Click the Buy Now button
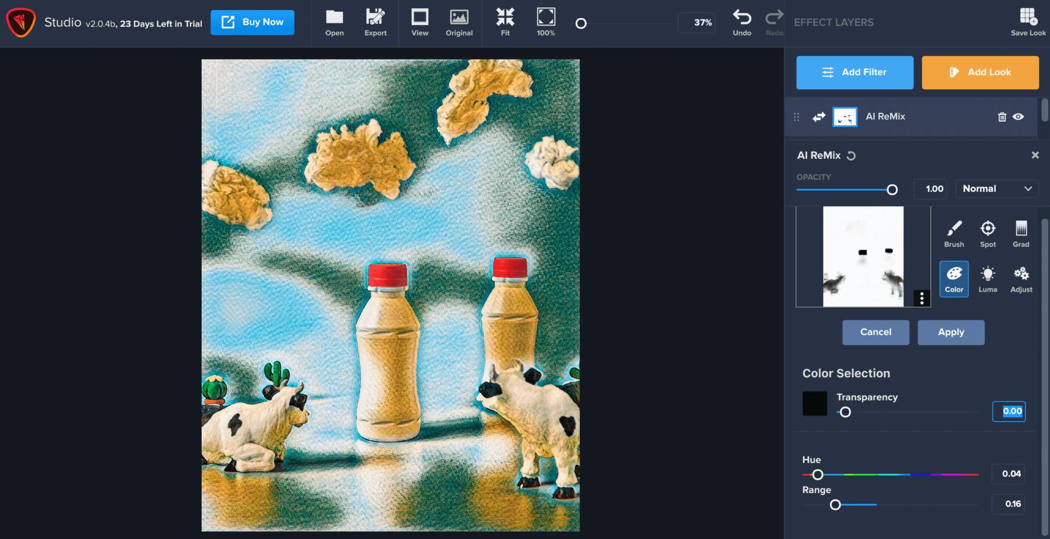 tap(252, 22)
